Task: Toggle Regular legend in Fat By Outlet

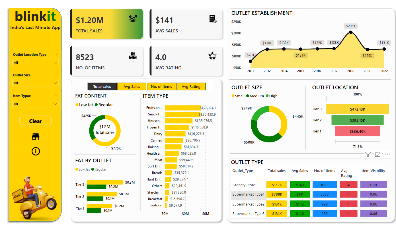Action: click(99, 169)
